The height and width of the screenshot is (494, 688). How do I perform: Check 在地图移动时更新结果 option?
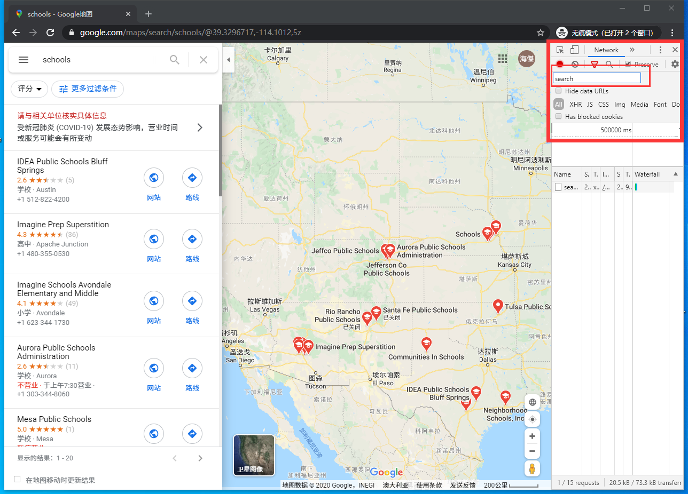coord(17,479)
